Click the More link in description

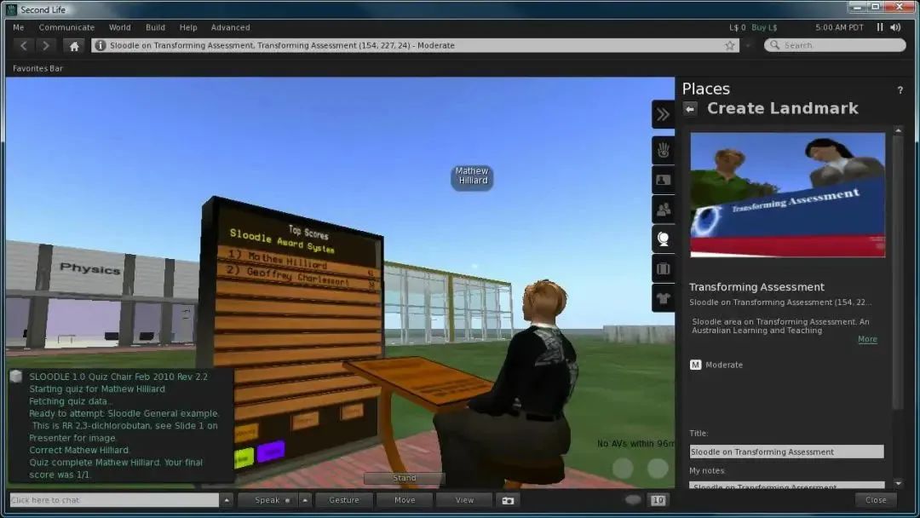tap(867, 339)
